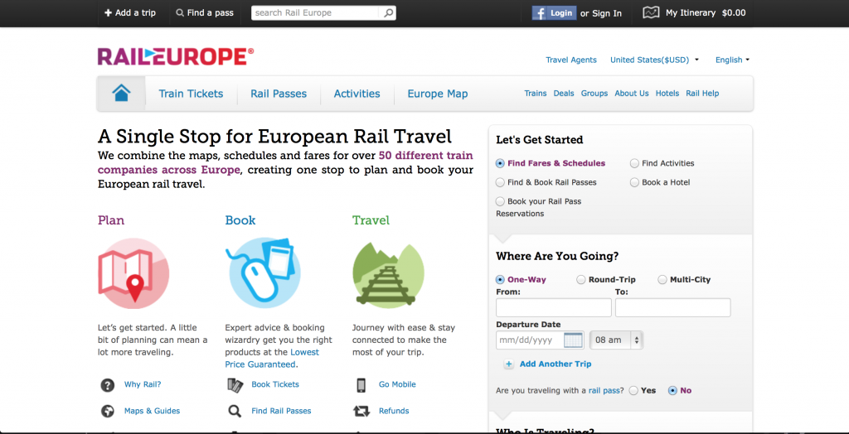Screen dimensions: 849x434
Task: Click the To station input field
Action: coord(673,307)
